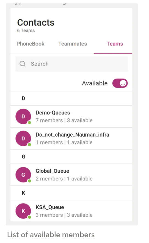Click the KSA_Queue K avatar

click(23, 211)
